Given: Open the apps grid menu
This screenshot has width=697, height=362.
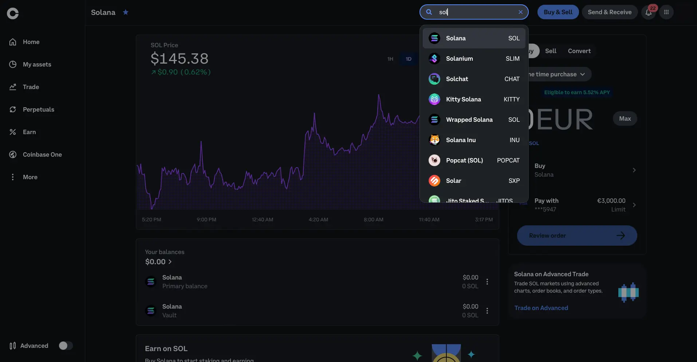Looking at the screenshot, I should (x=666, y=12).
